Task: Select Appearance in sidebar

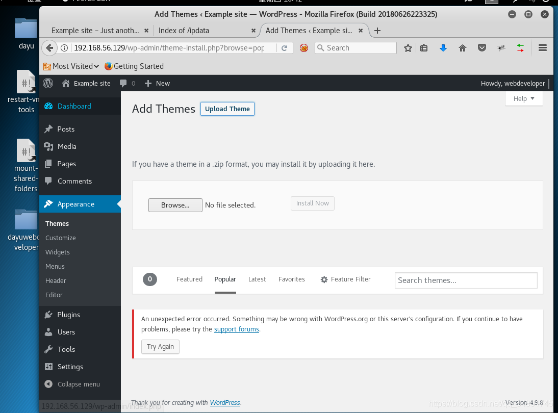Action: (80, 204)
